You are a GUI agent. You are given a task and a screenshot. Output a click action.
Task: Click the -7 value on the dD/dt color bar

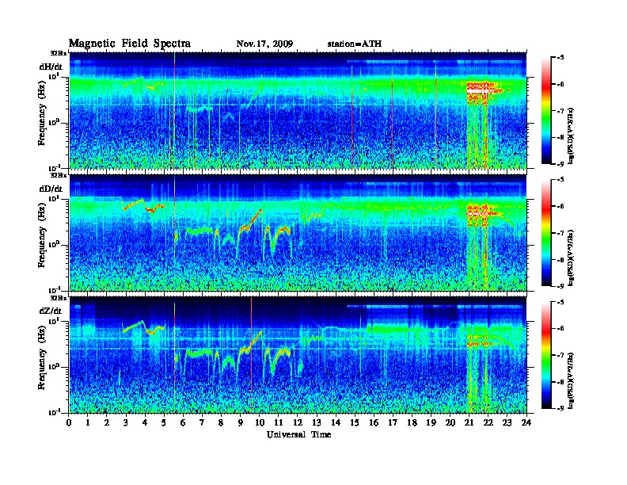pyautogui.click(x=560, y=233)
